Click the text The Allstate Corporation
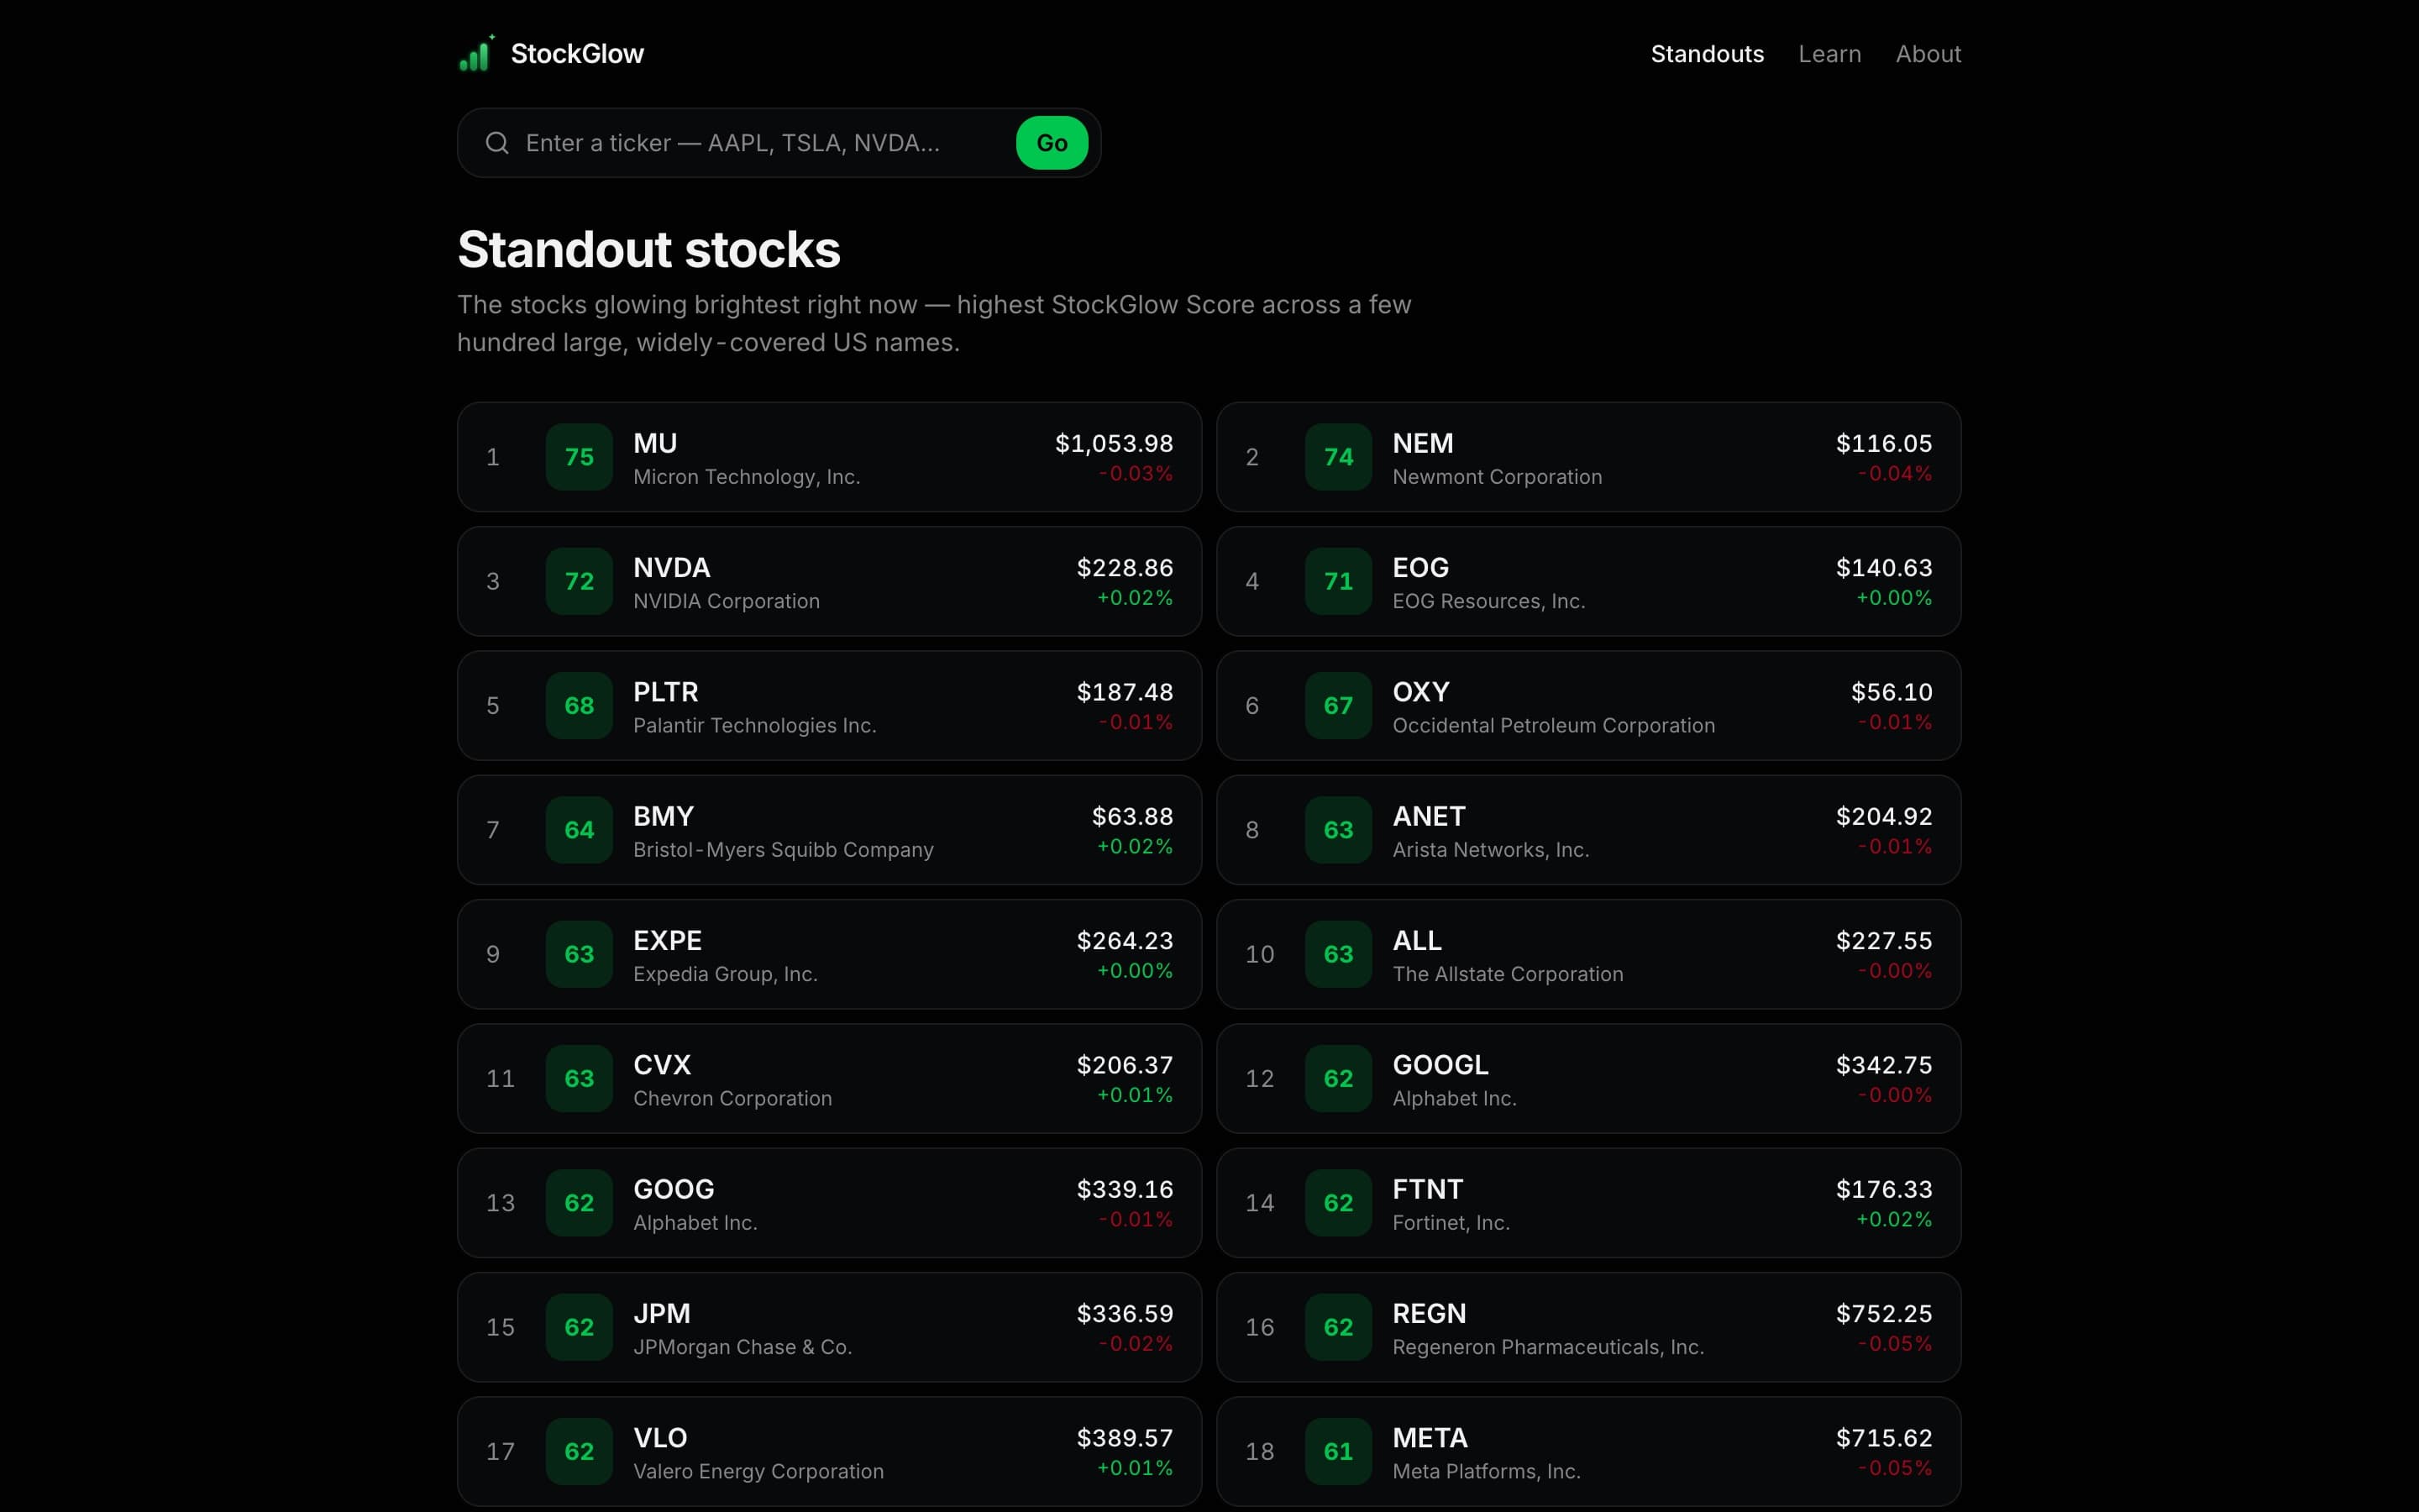 1508,974
